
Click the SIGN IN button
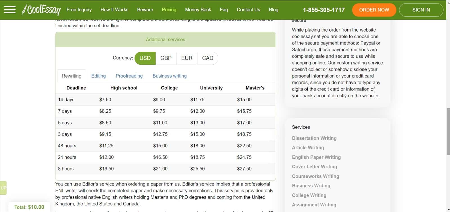(421, 10)
